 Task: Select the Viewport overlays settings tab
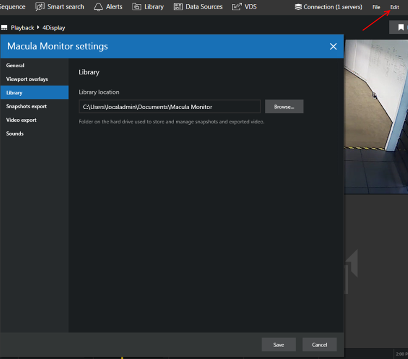[x=34, y=79]
